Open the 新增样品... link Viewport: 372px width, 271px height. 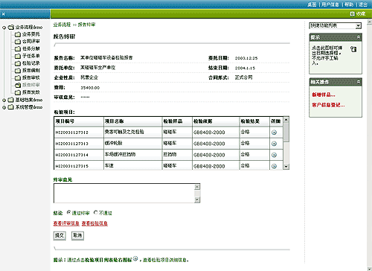324,95
